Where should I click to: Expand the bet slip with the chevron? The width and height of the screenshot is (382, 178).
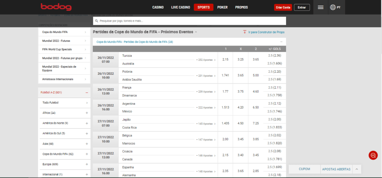click(x=356, y=169)
